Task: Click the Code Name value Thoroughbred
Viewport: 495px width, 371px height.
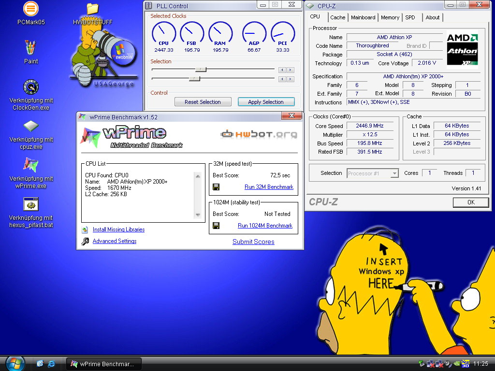Action: [372, 45]
